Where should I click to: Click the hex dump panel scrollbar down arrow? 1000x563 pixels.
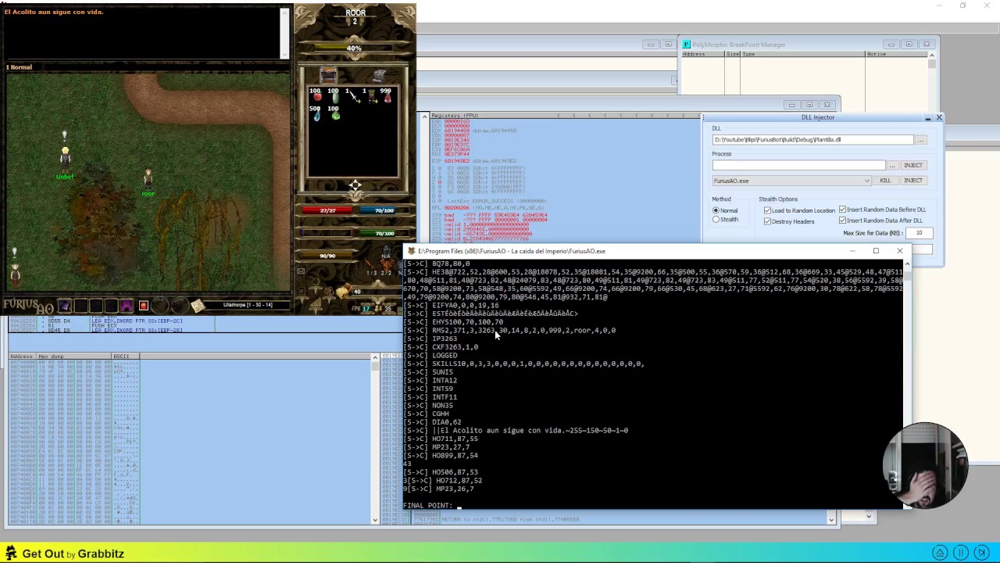375,520
